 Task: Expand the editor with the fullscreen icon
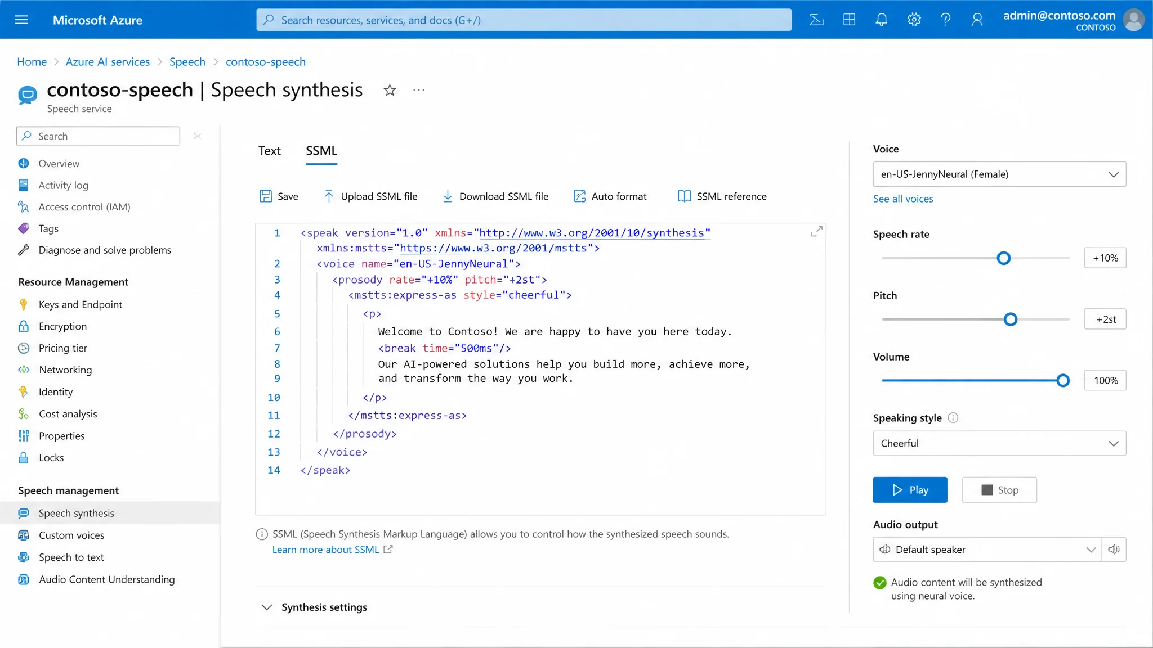816,231
